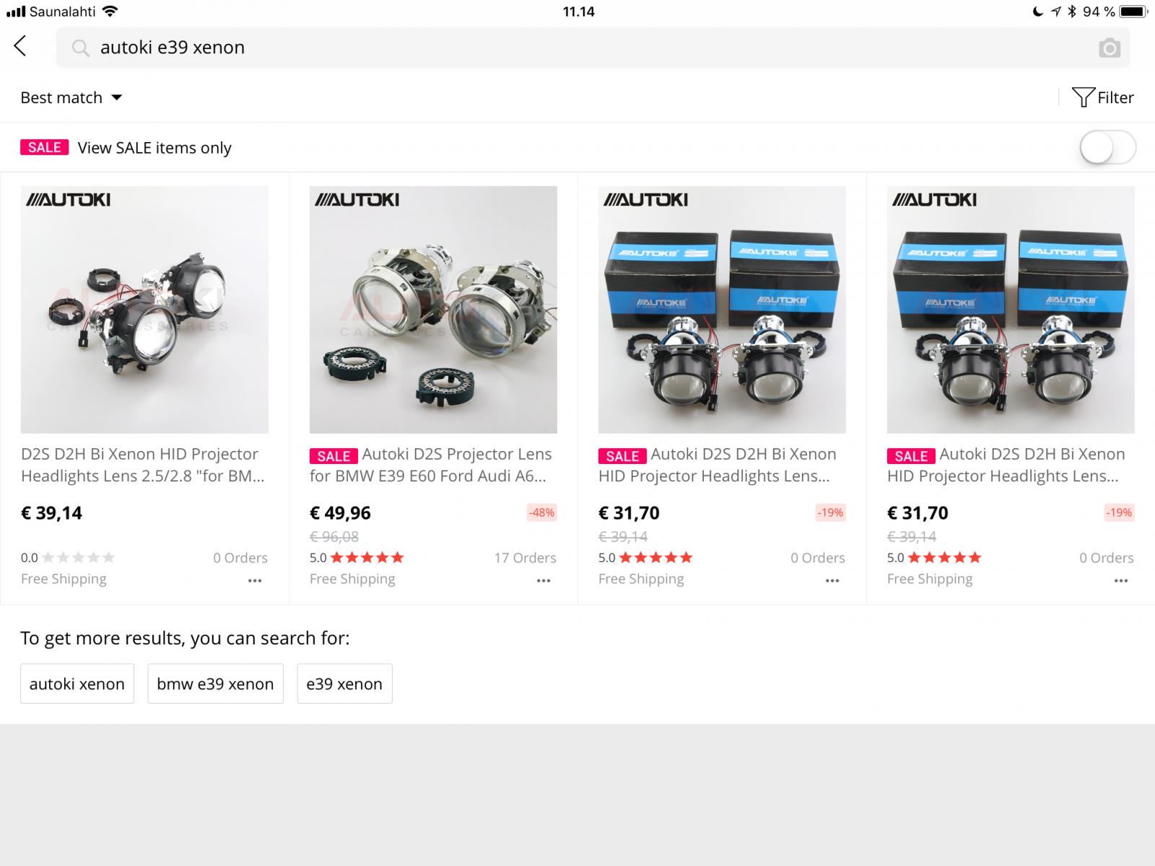This screenshot has width=1155, height=866.
Task: Open more options for €39,14 item
Action: [x=255, y=580]
